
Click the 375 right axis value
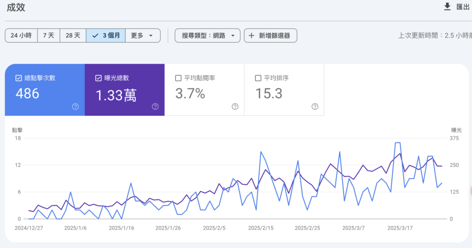(x=454, y=138)
